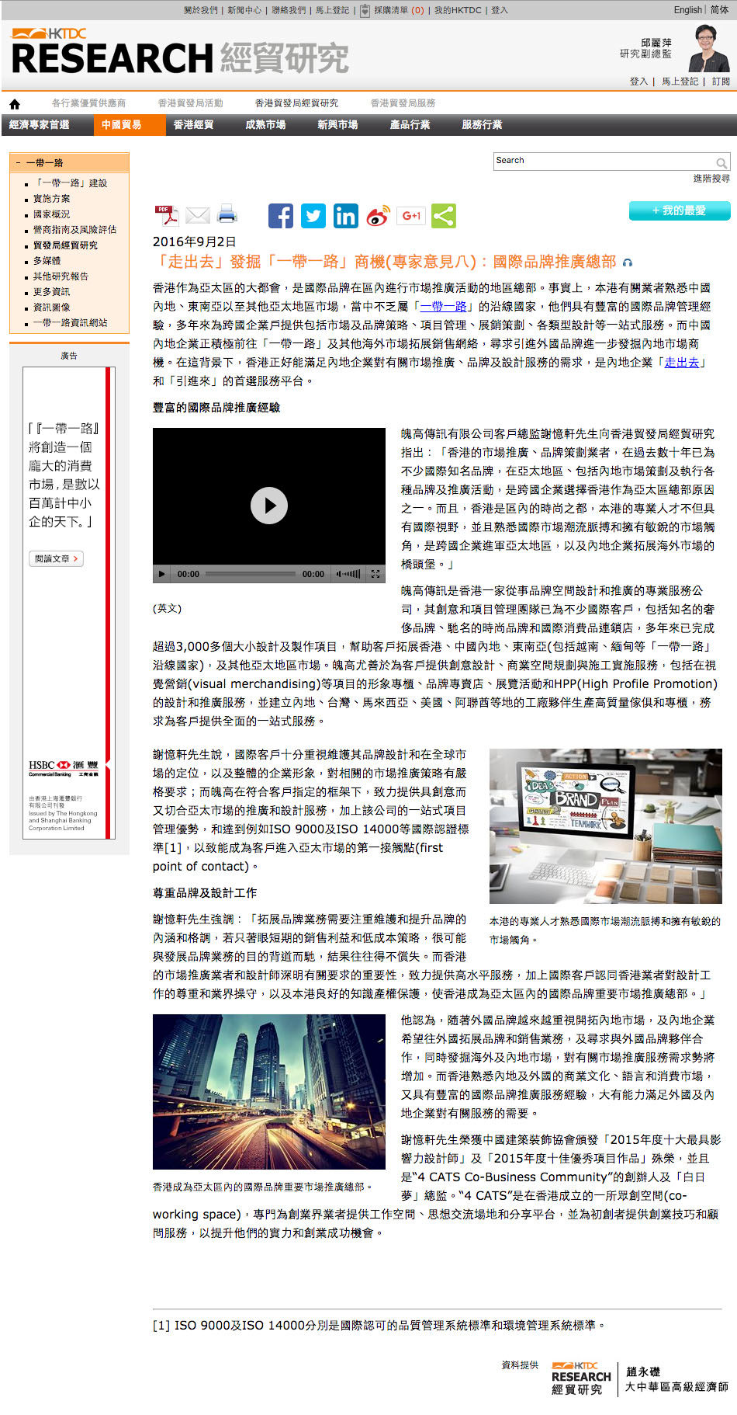737x1415 pixels.
Task: Open 香港貿發局活動 in top navigation
Action: (190, 103)
